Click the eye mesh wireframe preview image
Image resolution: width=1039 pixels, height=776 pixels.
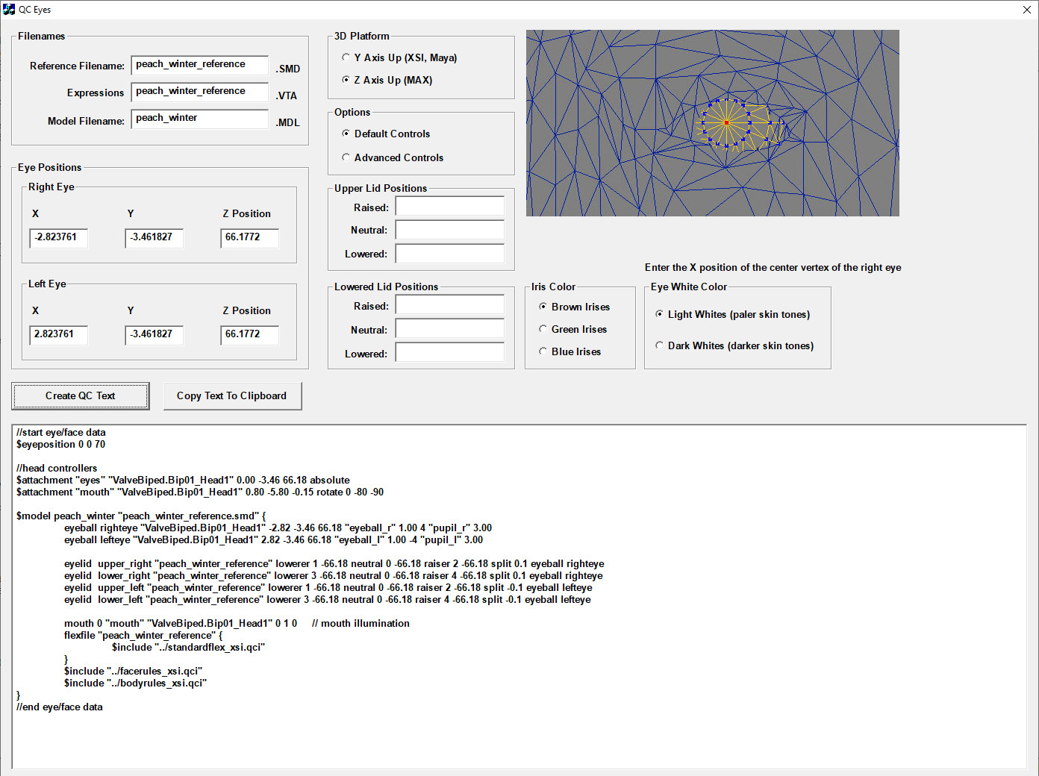tap(712, 123)
